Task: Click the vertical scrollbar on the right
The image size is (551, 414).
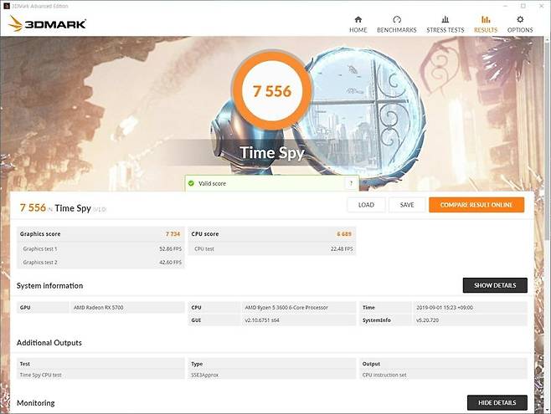Action: click(547, 141)
